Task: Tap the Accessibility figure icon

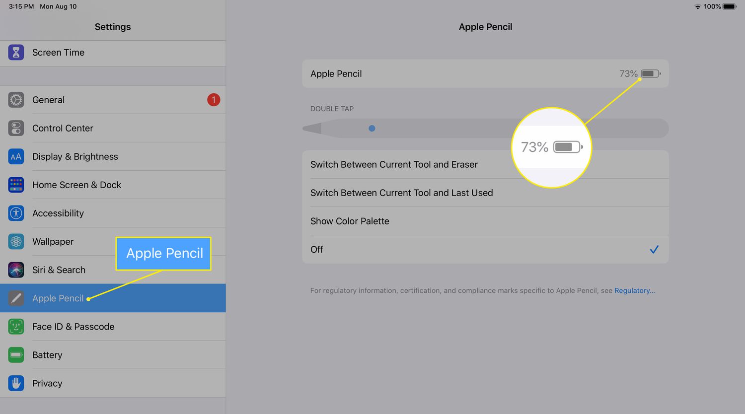Action: (x=16, y=213)
